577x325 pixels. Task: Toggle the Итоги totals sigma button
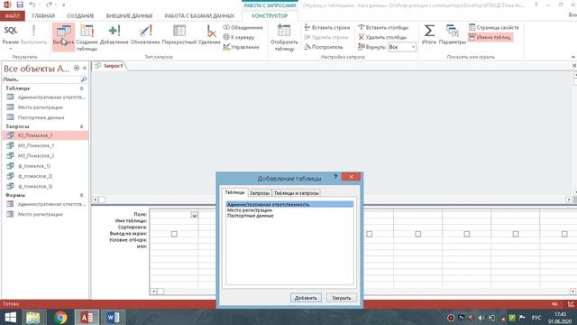(429, 35)
